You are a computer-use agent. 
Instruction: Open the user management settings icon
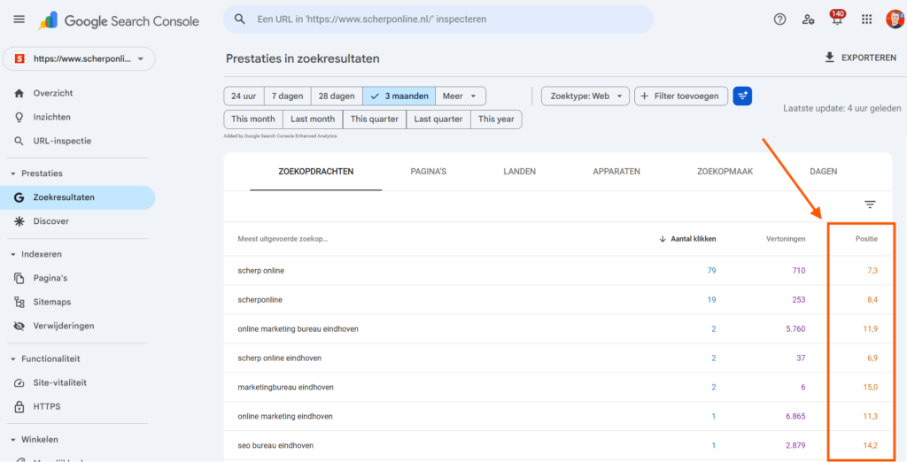coord(808,19)
